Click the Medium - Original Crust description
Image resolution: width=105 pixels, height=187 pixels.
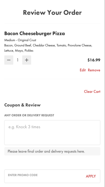tap(20, 40)
